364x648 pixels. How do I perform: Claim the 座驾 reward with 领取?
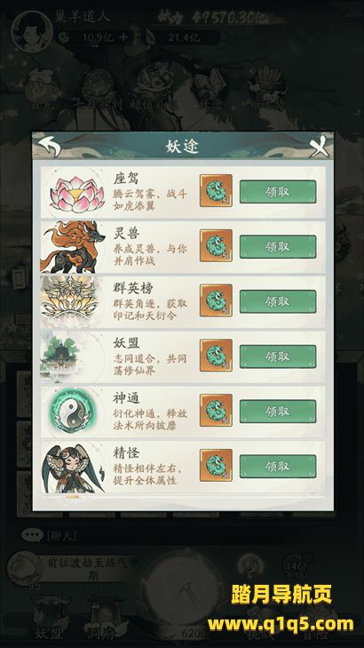point(278,191)
